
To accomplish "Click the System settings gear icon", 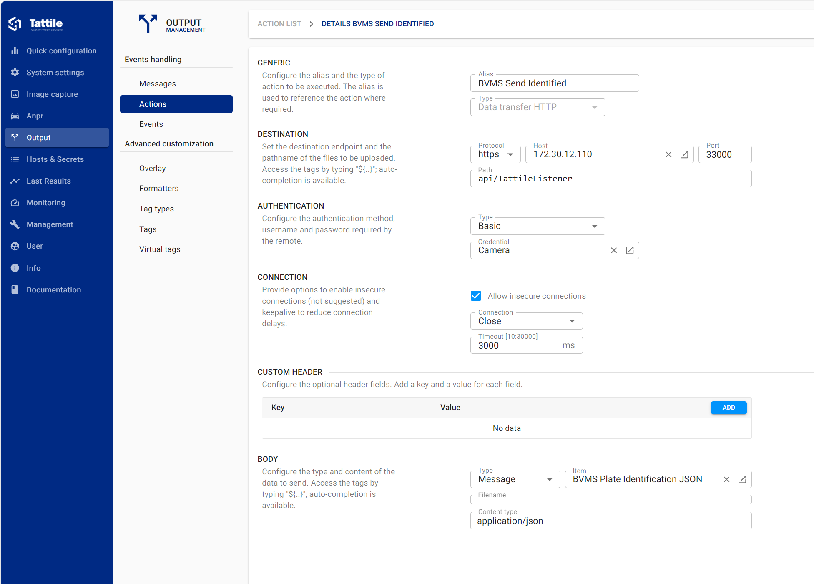I will [x=15, y=73].
